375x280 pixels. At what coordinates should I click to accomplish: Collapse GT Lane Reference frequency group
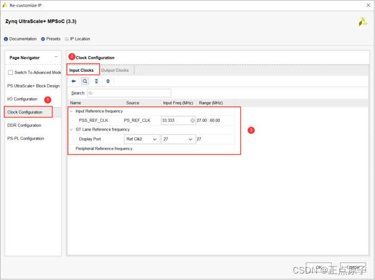pos(71,129)
